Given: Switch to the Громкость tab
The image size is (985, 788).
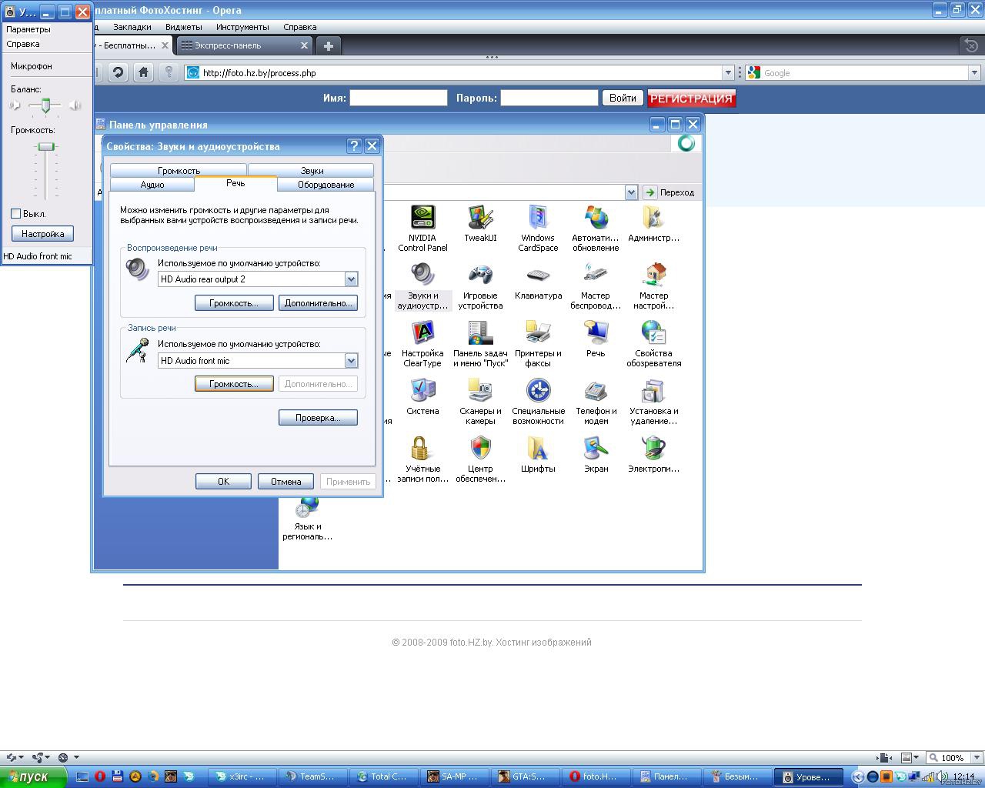Looking at the screenshot, I should pos(179,170).
